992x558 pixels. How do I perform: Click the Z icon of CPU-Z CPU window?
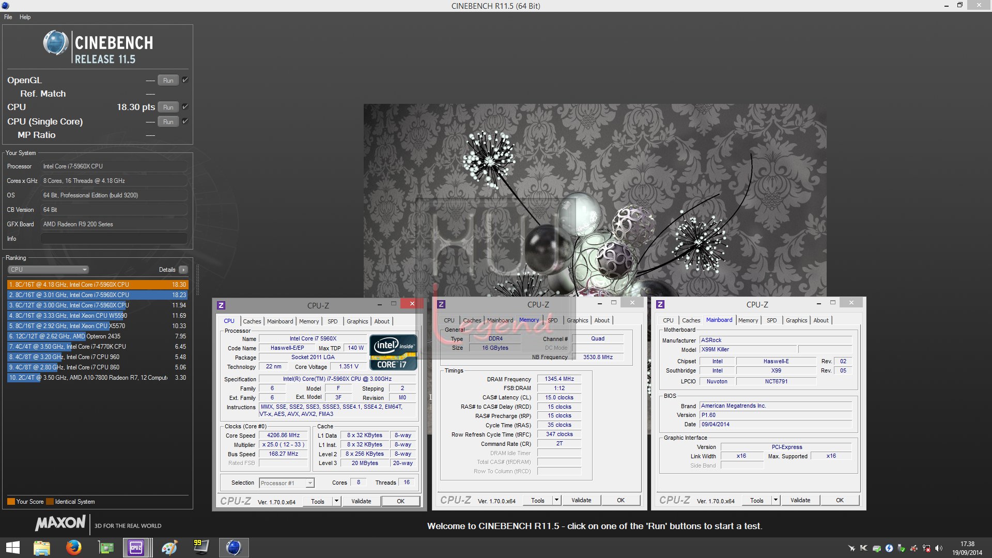point(221,305)
